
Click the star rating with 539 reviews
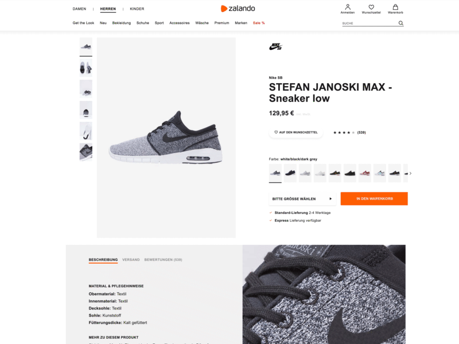pos(349,132)
